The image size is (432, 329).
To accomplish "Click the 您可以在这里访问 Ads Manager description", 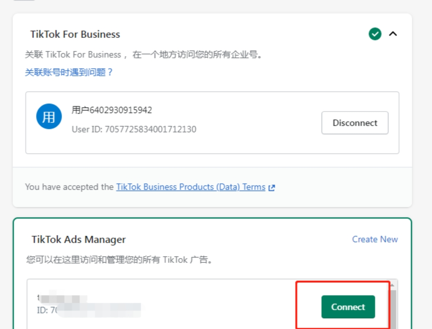I will click(x=119, y=260).
